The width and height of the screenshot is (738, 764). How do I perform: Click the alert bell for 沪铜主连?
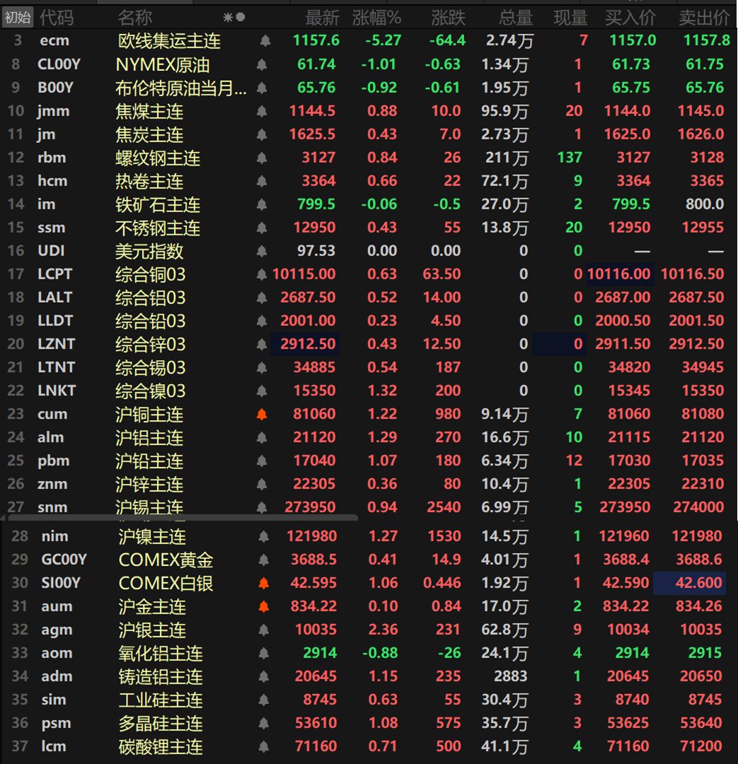[262, 415]
